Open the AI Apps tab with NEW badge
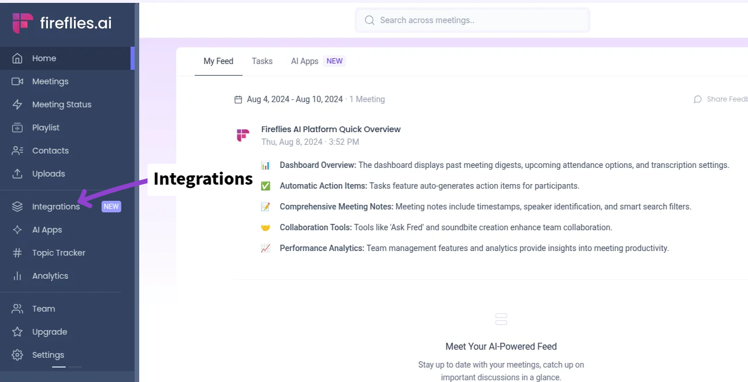The image size is (748, 382). (x=304, y=61)
